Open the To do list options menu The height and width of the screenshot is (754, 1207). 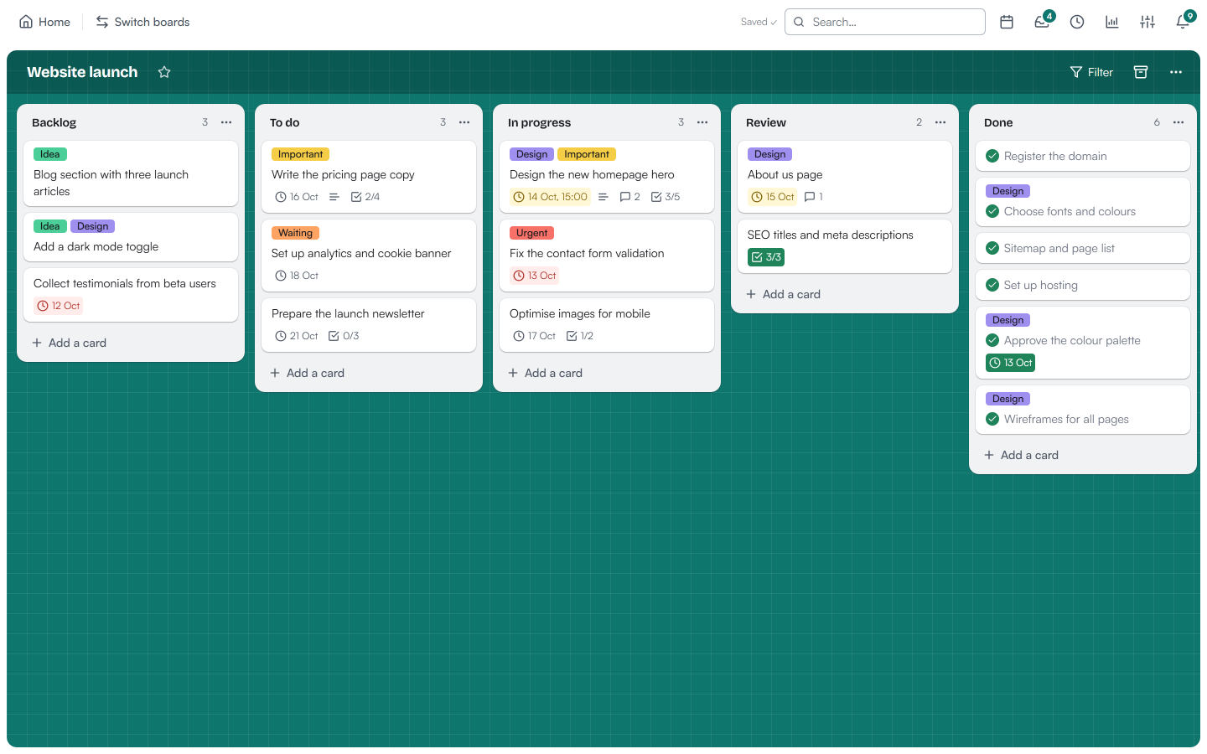tap(464, 122)
